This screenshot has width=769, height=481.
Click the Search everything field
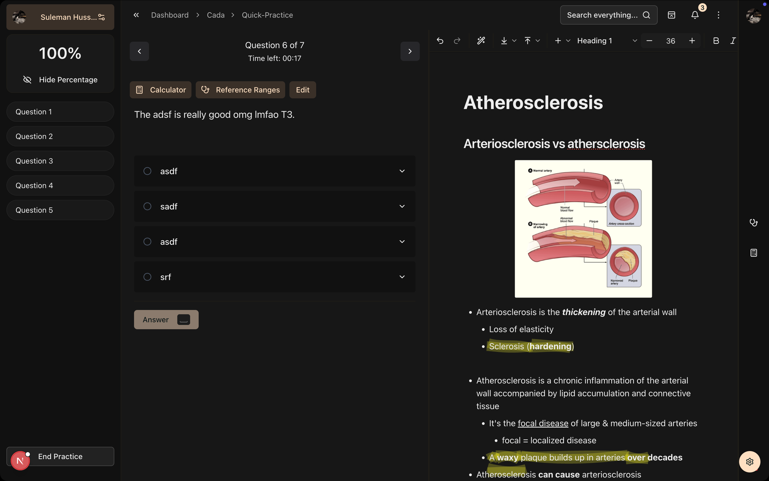(x=602, y=15)
